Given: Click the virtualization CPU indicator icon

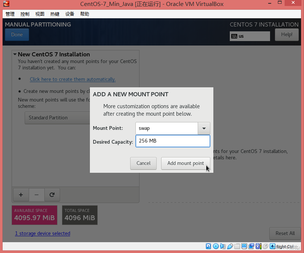Looking at the screenshot, I should click(x=258, y=246).
